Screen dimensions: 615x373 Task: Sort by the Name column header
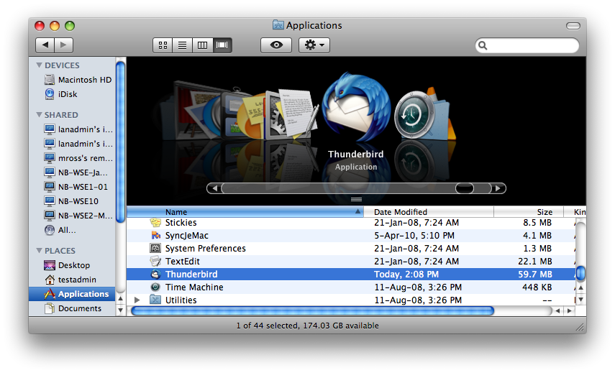point(245,212)
